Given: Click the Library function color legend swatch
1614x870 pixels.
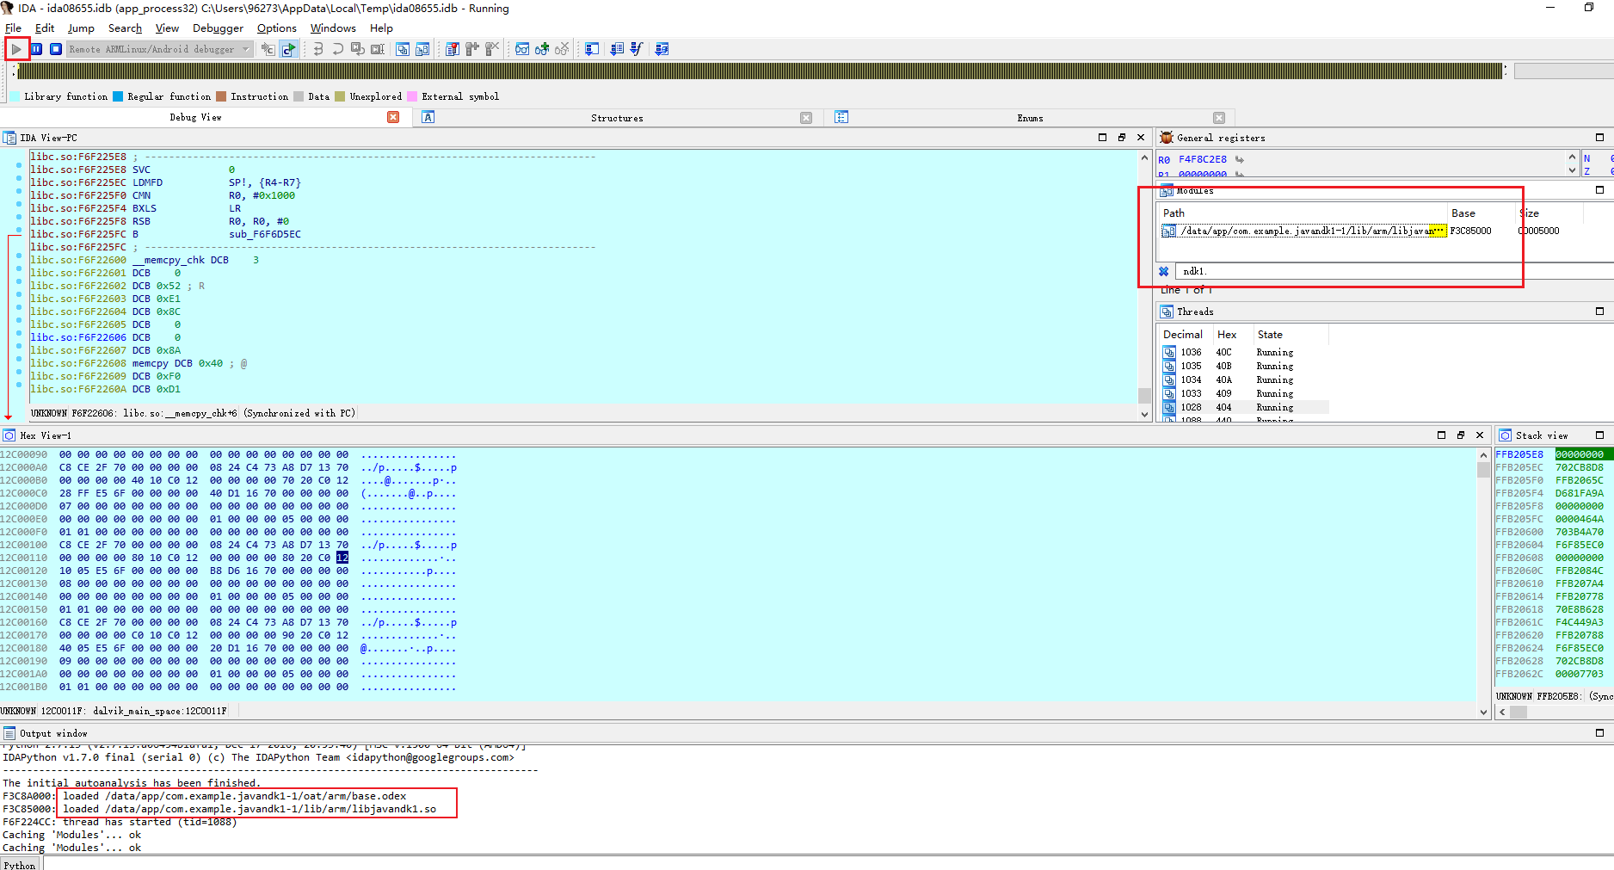Looking at the screenshot, I should [15, 96].
